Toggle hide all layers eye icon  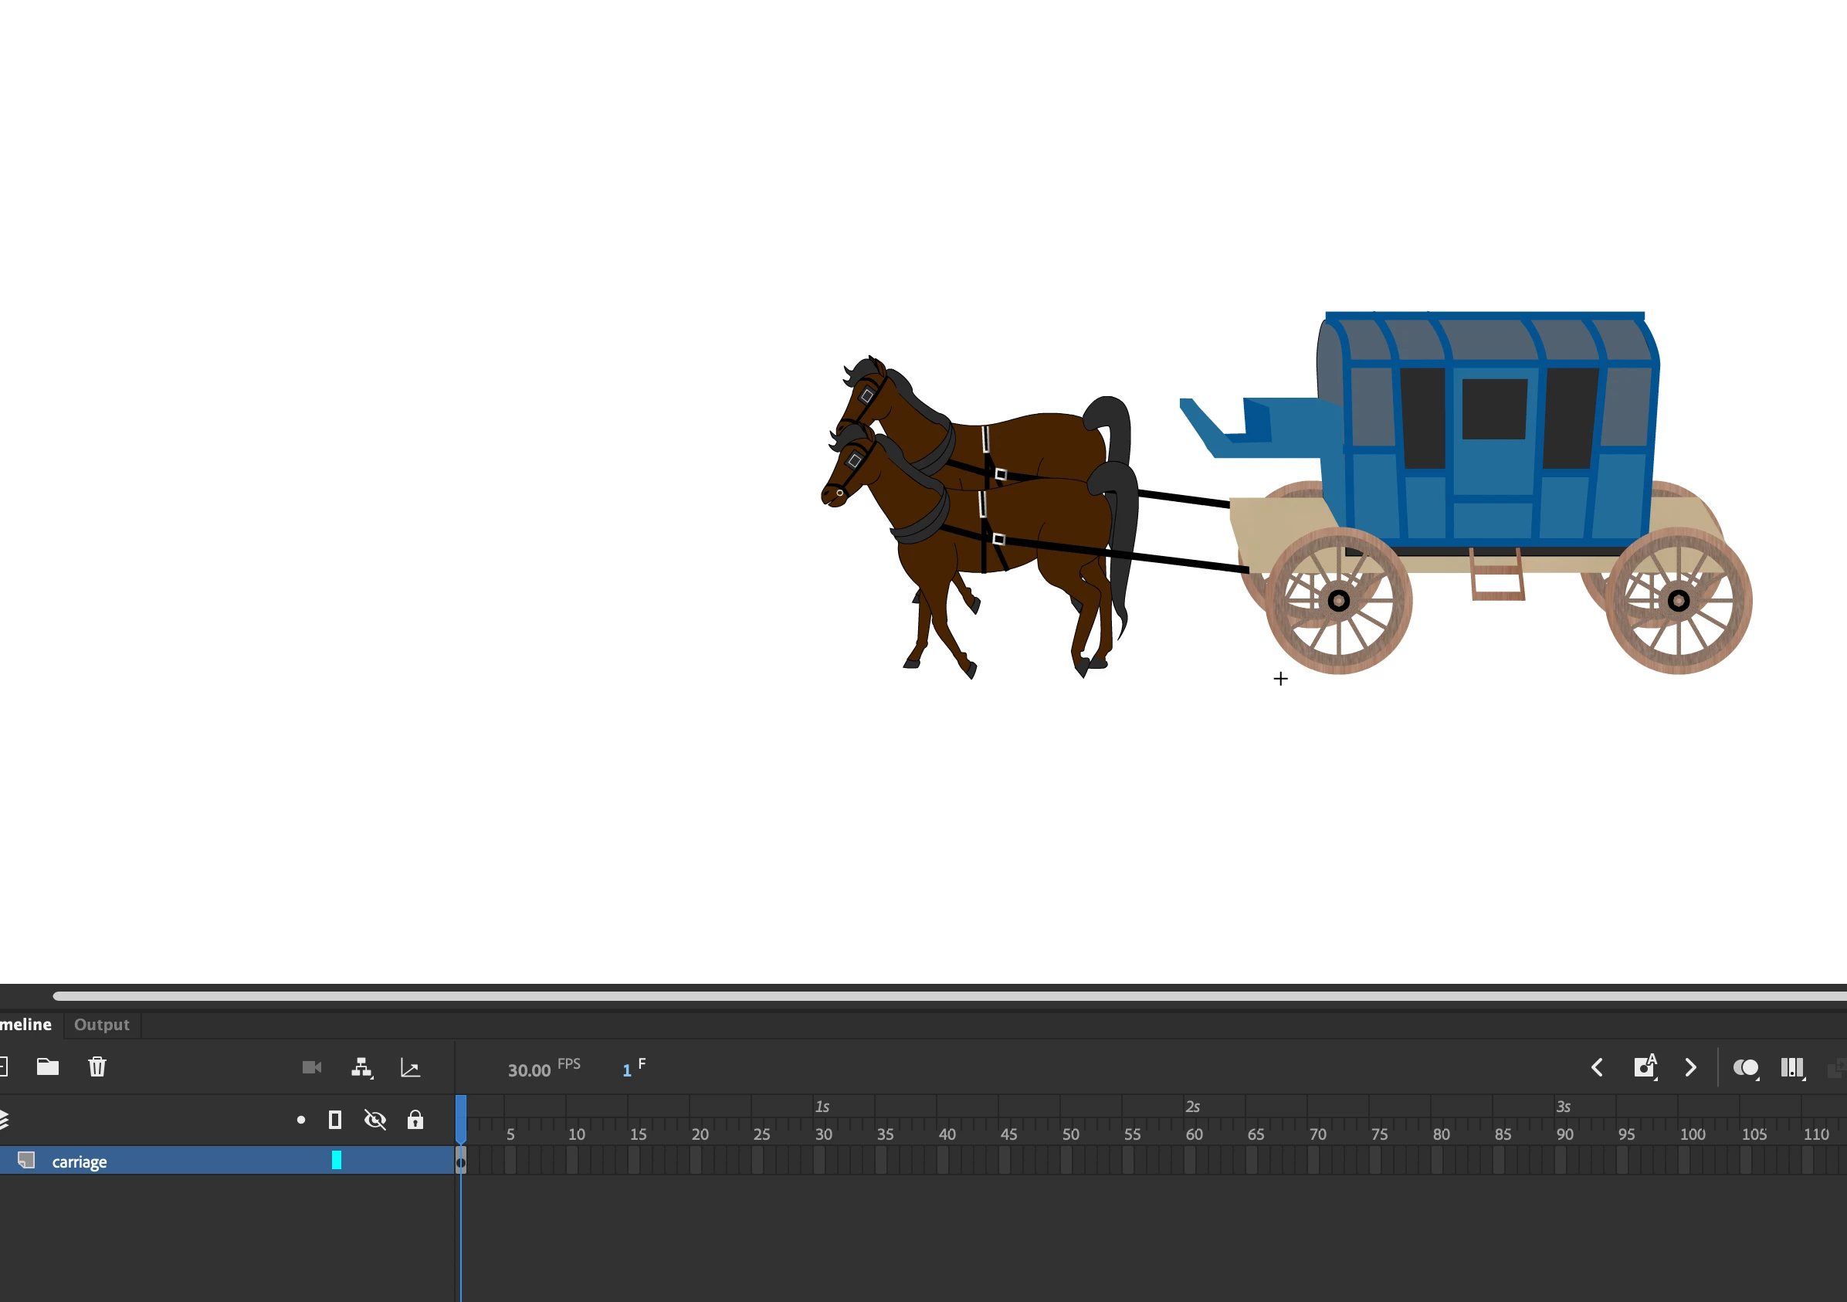[374, 1119]
